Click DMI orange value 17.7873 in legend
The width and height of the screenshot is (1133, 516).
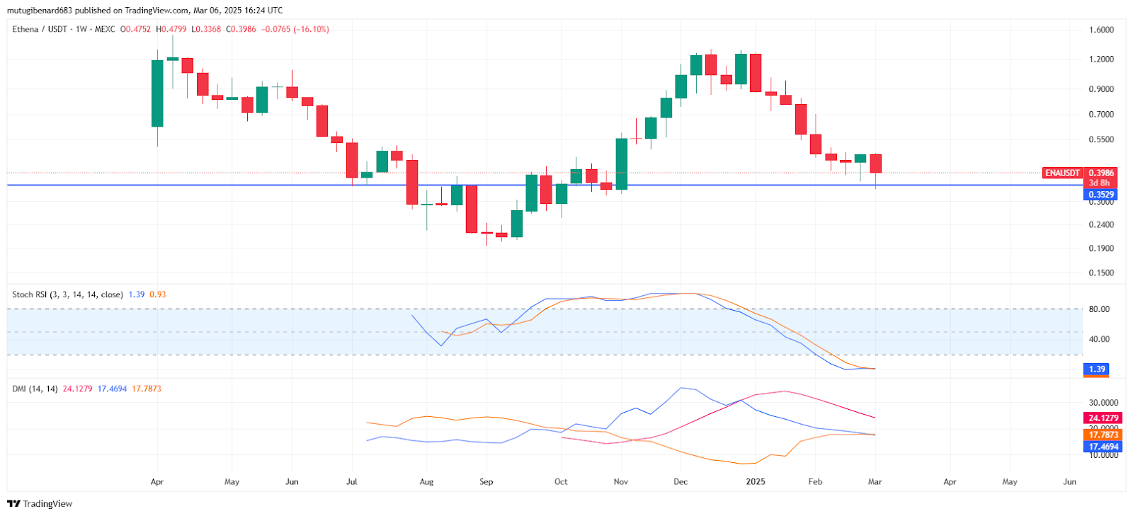click(147, 389)
